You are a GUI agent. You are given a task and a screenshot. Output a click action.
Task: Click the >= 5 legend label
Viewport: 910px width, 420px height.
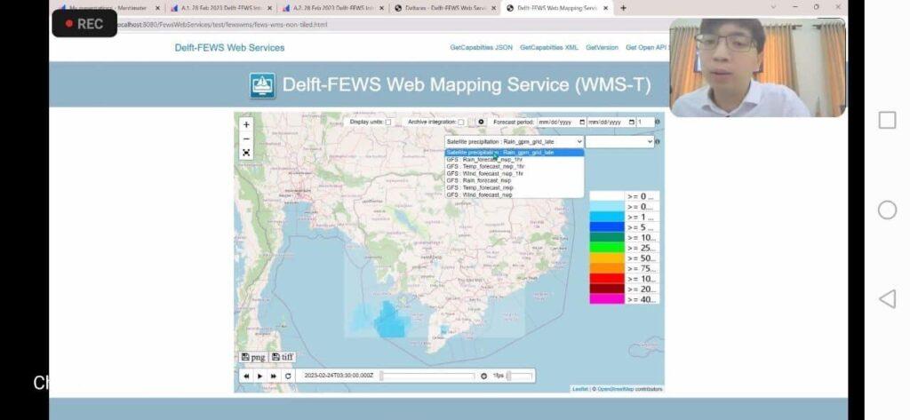642,227
